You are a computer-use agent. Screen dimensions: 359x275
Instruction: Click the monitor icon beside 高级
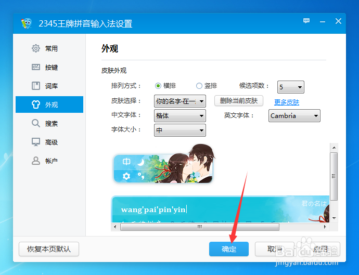click(x=36, y=142)
